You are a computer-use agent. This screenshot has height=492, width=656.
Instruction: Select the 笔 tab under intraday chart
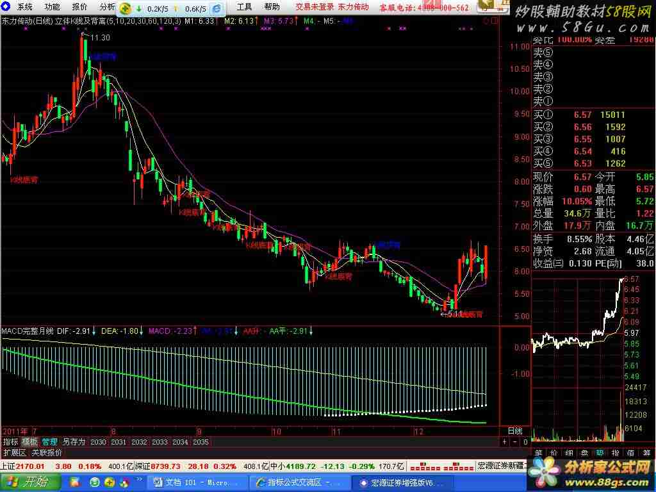click(x=538, y=453)
